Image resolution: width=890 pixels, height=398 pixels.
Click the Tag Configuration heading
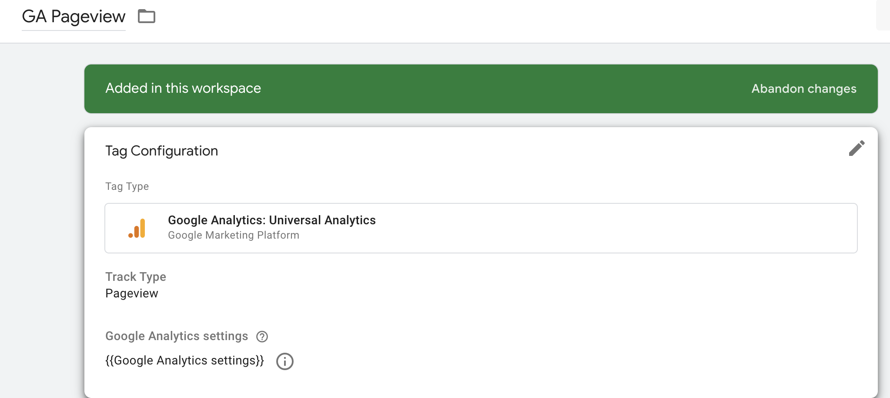click(162, 151)
